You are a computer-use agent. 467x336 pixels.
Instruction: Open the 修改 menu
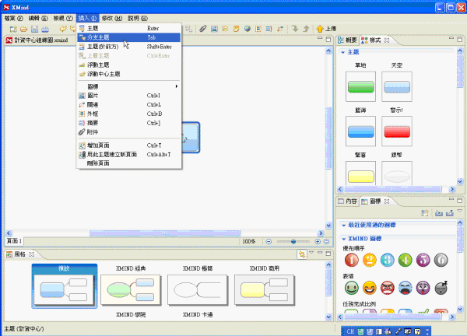[111, 19]
